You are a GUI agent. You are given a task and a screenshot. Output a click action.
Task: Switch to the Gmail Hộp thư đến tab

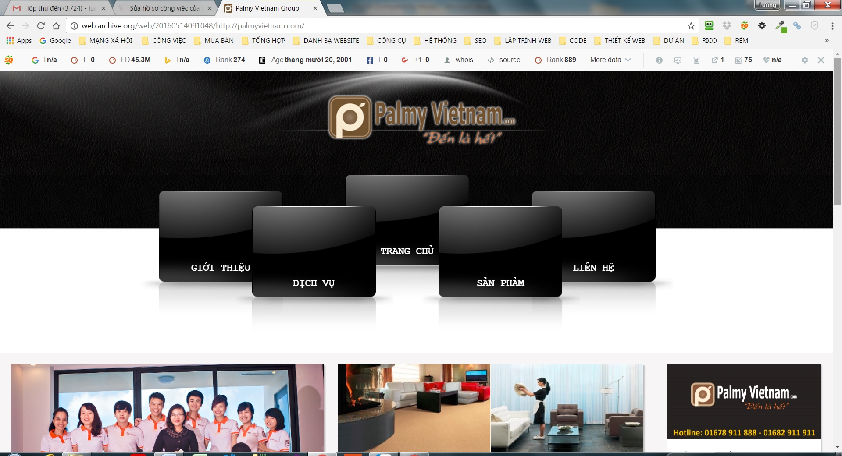[x=59, y=8]
